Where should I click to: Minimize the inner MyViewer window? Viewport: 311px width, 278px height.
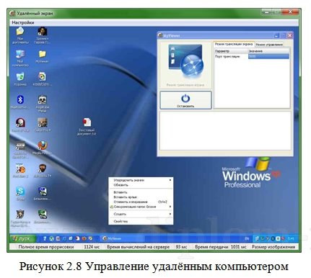pos(276,35)
